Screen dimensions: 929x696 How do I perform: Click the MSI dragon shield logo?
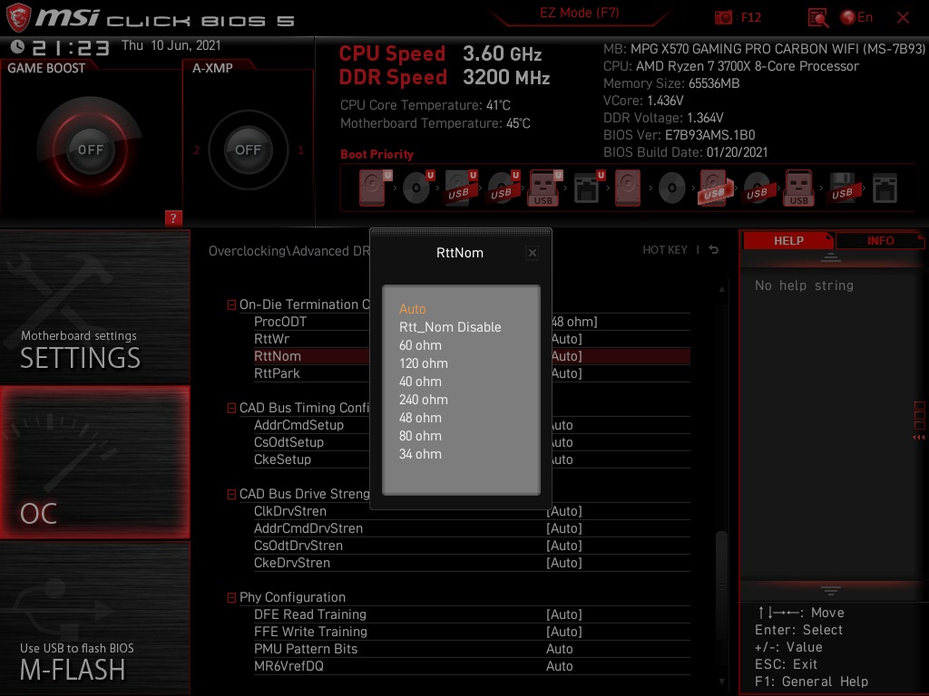18,17
